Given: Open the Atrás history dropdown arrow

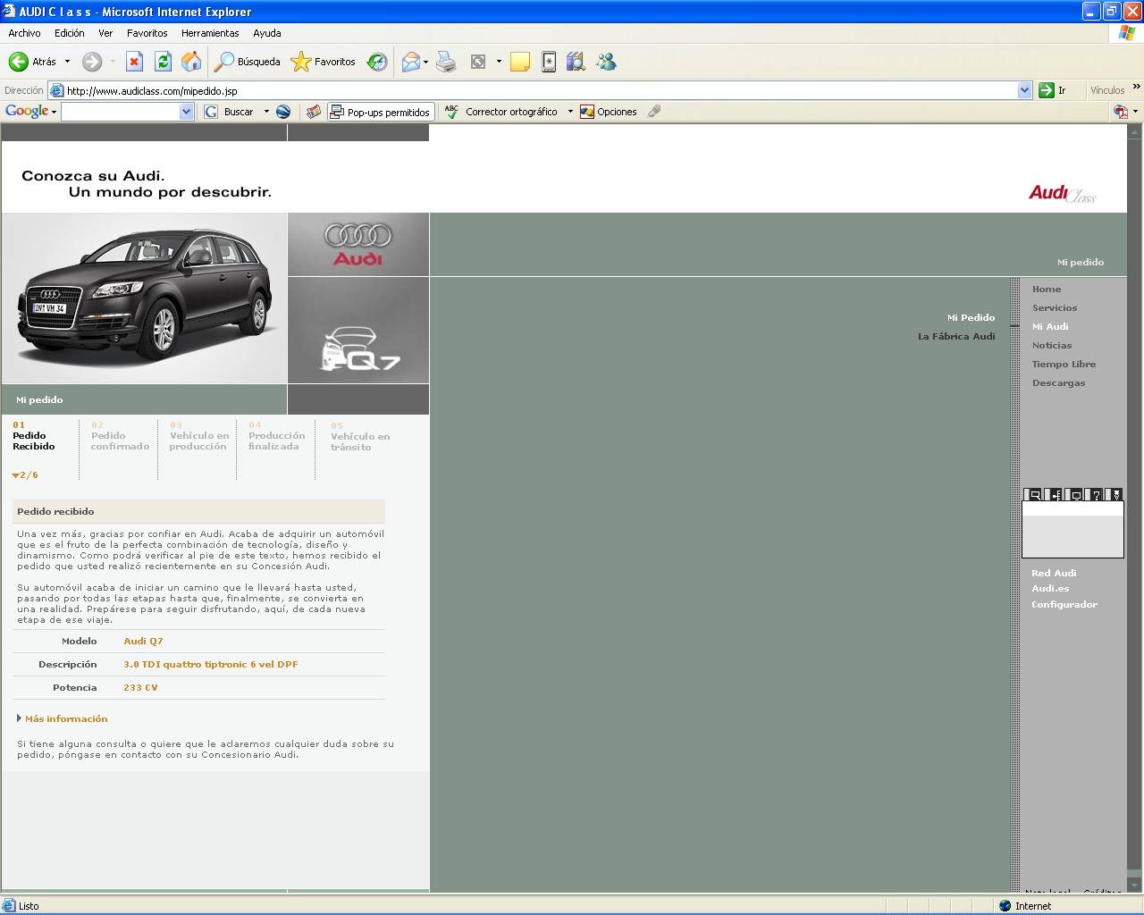Looking at the screenshot, I should [67, 62].
